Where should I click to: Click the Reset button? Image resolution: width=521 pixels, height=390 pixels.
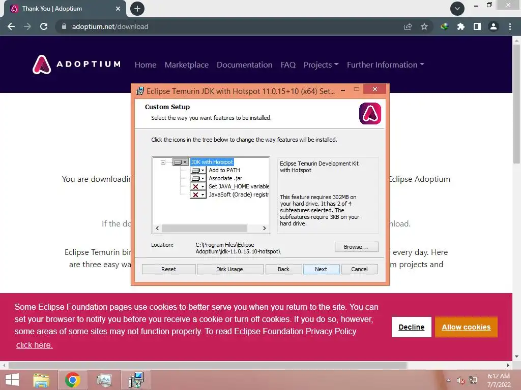tap(169, 269)
